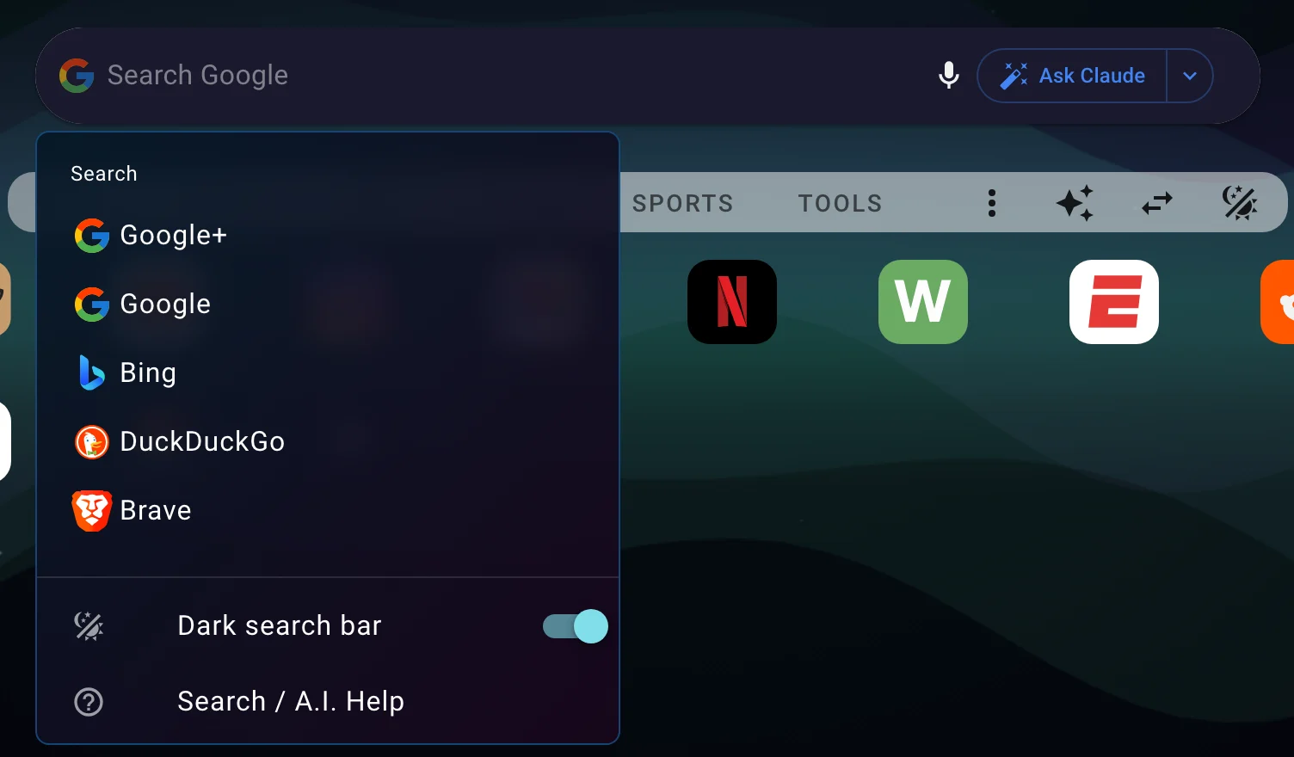This screenshot has width=1294, height=757.
Task: Switch to the SPORTS tab
Action: 682,203
